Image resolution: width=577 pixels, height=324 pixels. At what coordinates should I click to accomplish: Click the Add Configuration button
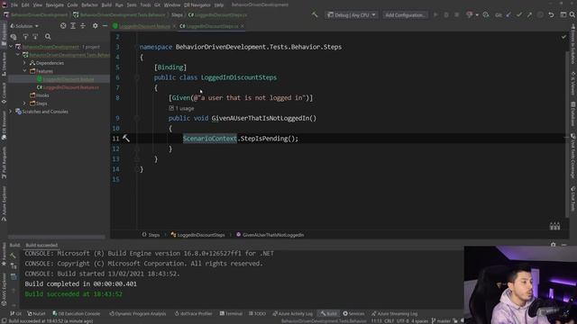tap(405, 15)
